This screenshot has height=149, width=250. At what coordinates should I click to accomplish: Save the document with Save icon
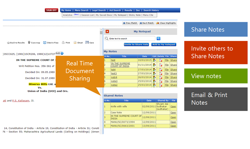click(x=87, y=43)
